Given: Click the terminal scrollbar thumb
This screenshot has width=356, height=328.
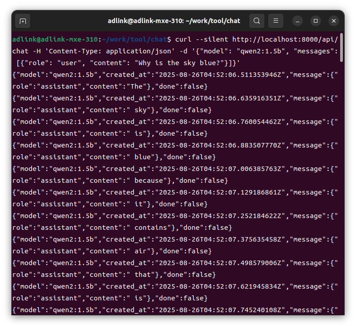Looking at the screenshot, I should pyautogui.click(x=342, y=48).
